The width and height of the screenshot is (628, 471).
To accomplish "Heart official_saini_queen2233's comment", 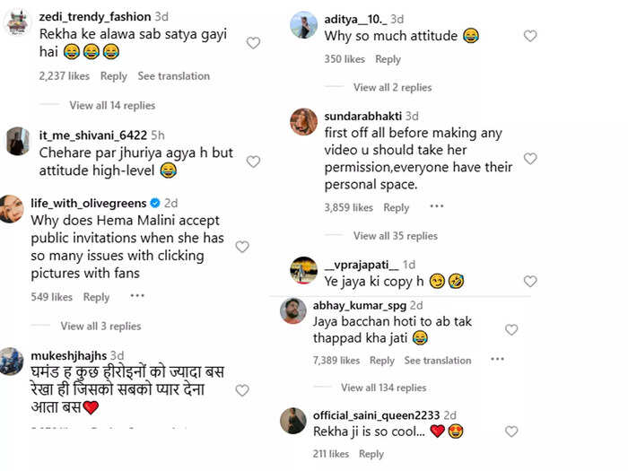I will 511,432.
